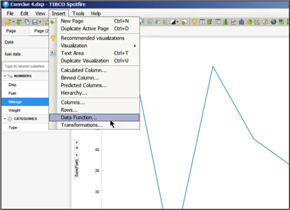This screenshot has height=210, width=290.
Task: Insert a Pie Chart from the toolbar
Action: (x=250, y=22)
